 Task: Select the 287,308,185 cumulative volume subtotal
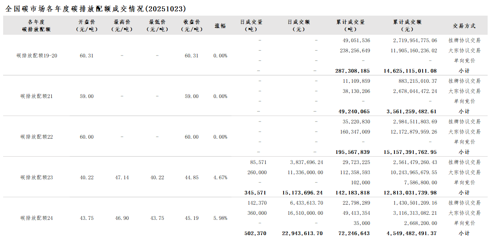coord(353,71)
